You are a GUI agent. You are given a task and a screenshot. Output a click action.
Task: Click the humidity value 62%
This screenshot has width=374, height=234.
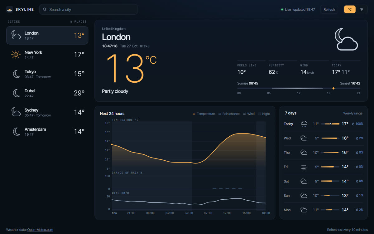tap(273, 72)
